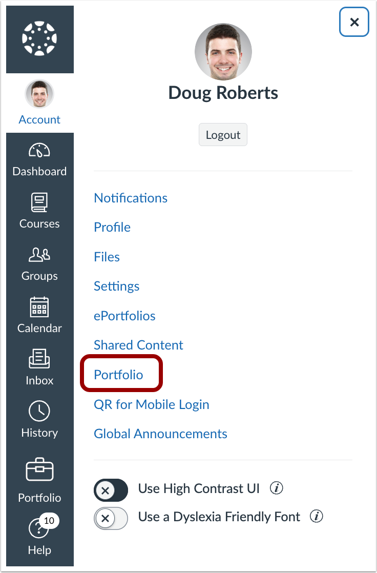Open the highlighted Portfolio link
This screenshot has width=377, height=573.
[x=118, y=374]
